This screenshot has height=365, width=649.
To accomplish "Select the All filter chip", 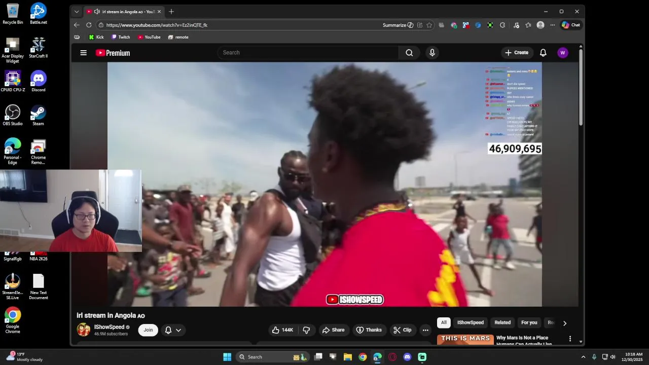I will [444, 322].
